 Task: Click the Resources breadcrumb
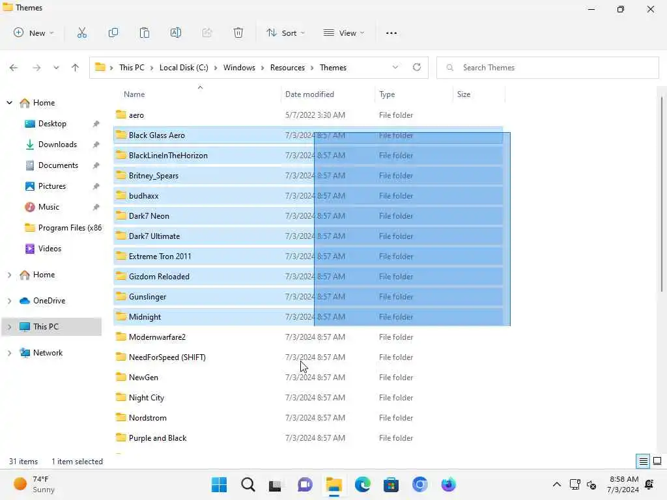click(x=287, y=68)
